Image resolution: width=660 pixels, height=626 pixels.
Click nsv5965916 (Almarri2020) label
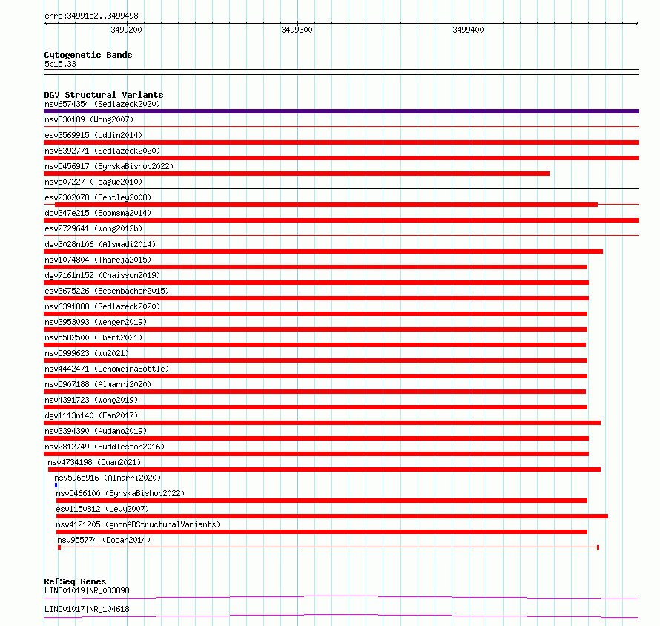pyautogui.click(x=108, y=478)
